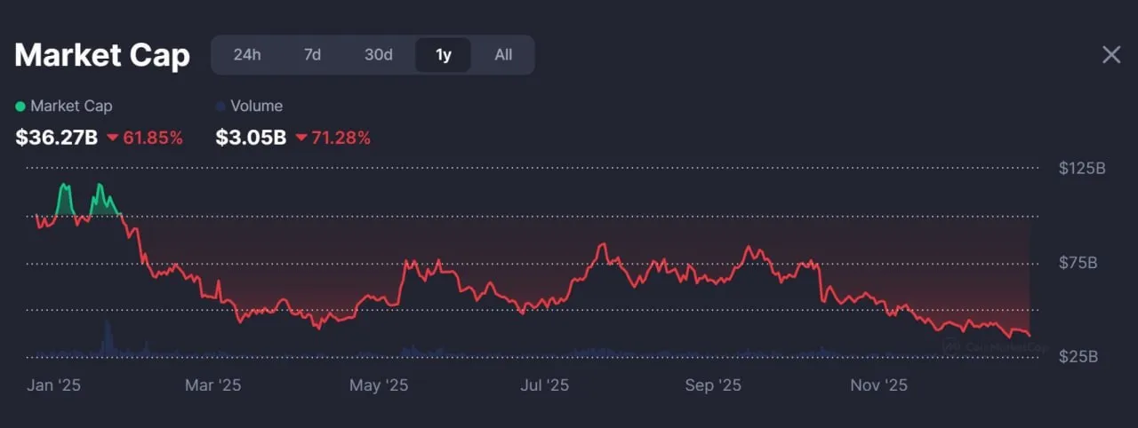Click the Jul '25 x-axis label
Viewport: 1138px width, 428px height.
click(544, 385)
